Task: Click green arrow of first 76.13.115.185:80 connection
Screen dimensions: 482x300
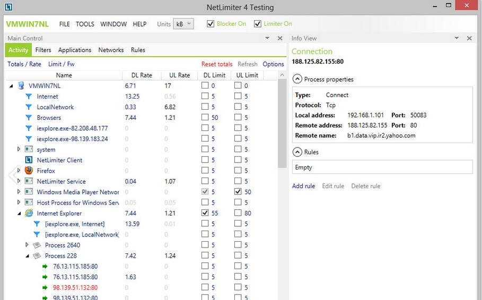Action: coord(45,267)
